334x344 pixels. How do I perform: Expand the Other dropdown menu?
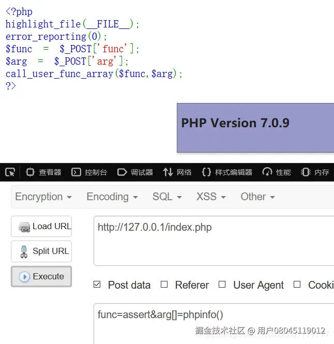point(257,197)
